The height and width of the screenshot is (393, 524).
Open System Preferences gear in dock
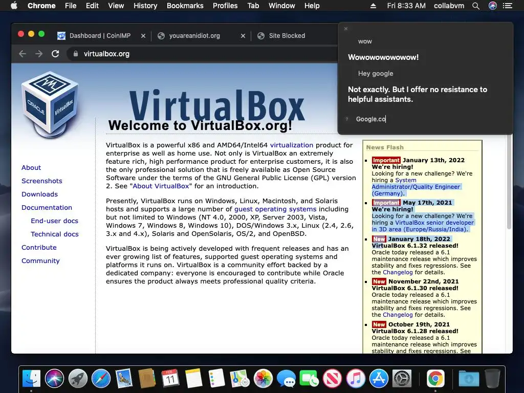coord(402,379)
